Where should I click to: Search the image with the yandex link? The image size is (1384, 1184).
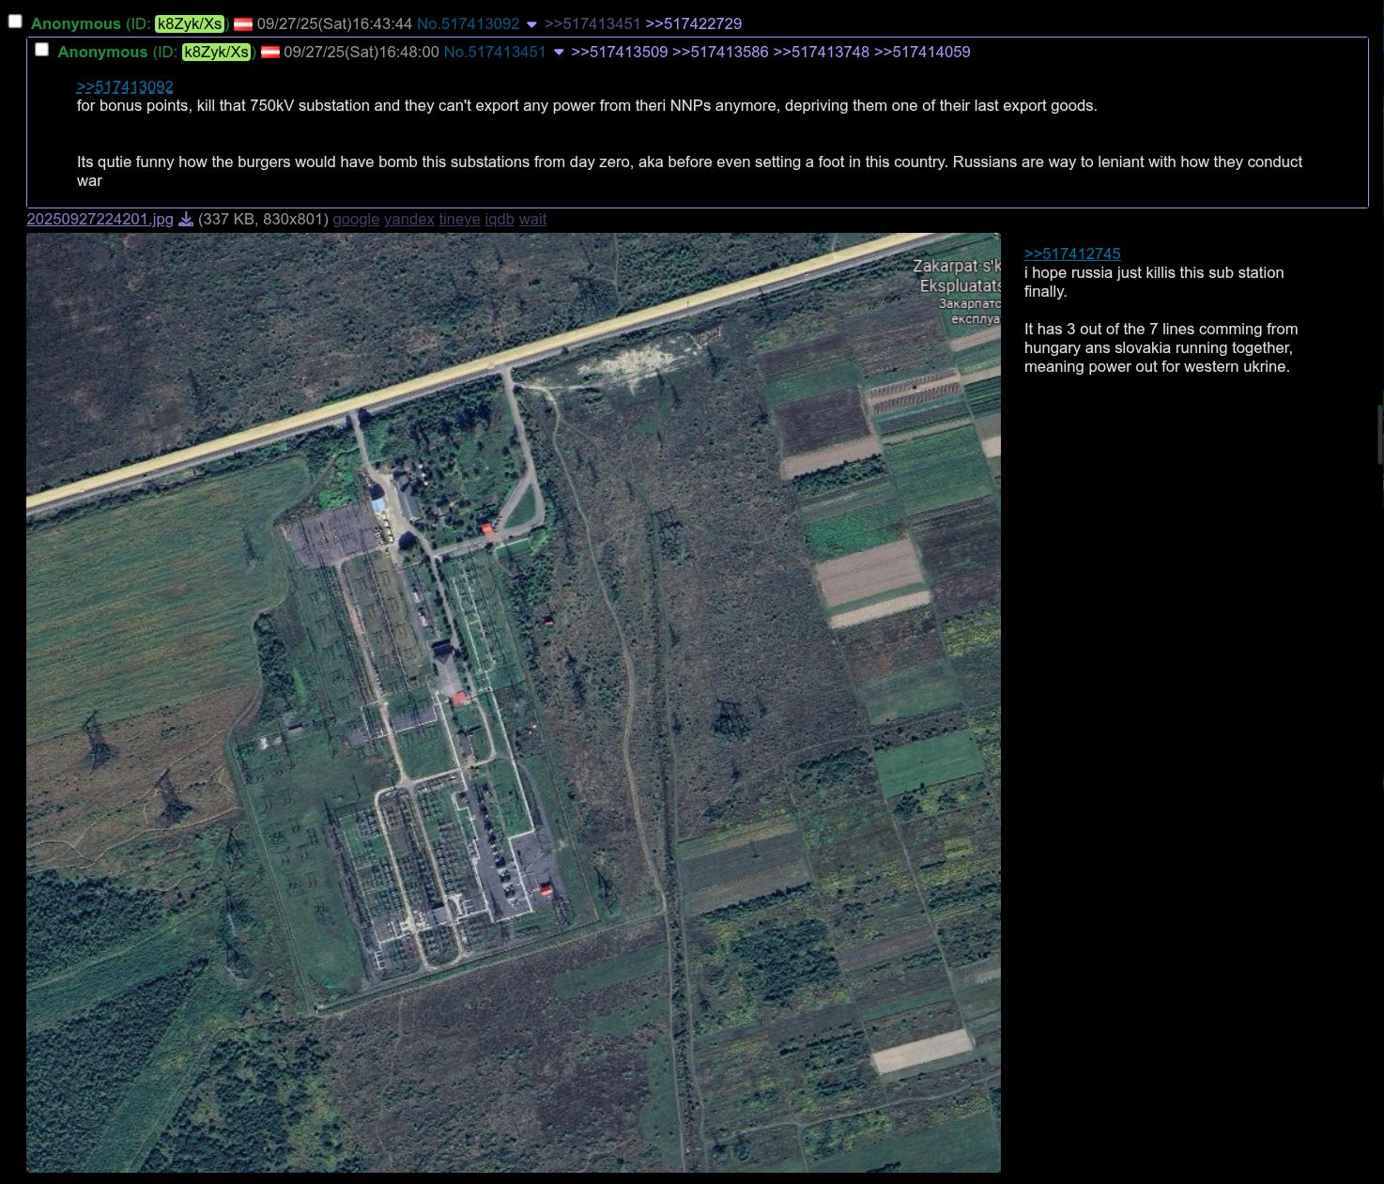point(409,219)
